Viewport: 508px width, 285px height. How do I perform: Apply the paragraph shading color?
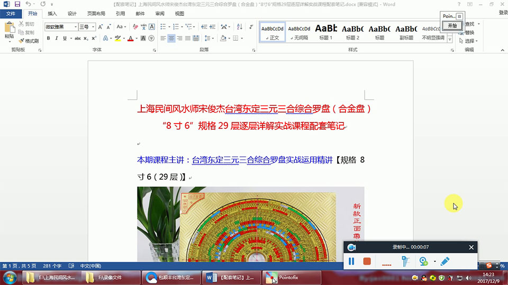223,39
